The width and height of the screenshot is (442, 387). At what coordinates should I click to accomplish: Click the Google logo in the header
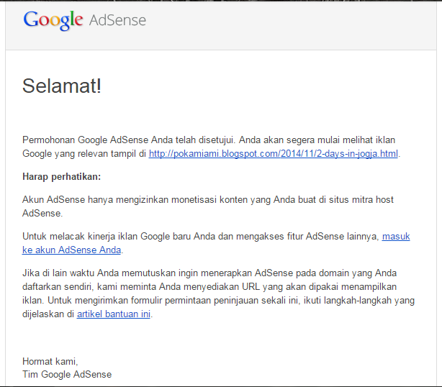click(x=53, y=21)
